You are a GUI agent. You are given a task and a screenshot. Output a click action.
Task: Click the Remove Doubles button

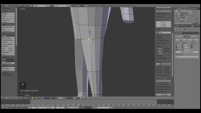pos(8,63)
